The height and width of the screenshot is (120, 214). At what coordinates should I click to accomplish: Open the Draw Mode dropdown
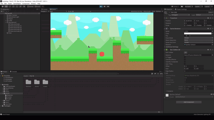(x=198, y=38)
